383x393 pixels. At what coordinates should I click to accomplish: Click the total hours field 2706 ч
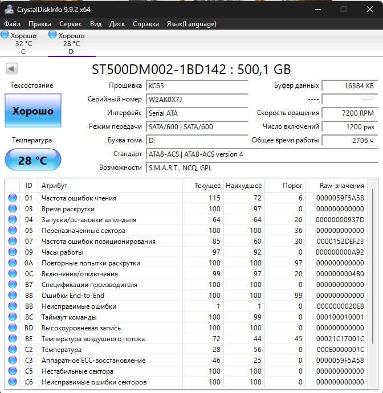(x=349, y=140)
